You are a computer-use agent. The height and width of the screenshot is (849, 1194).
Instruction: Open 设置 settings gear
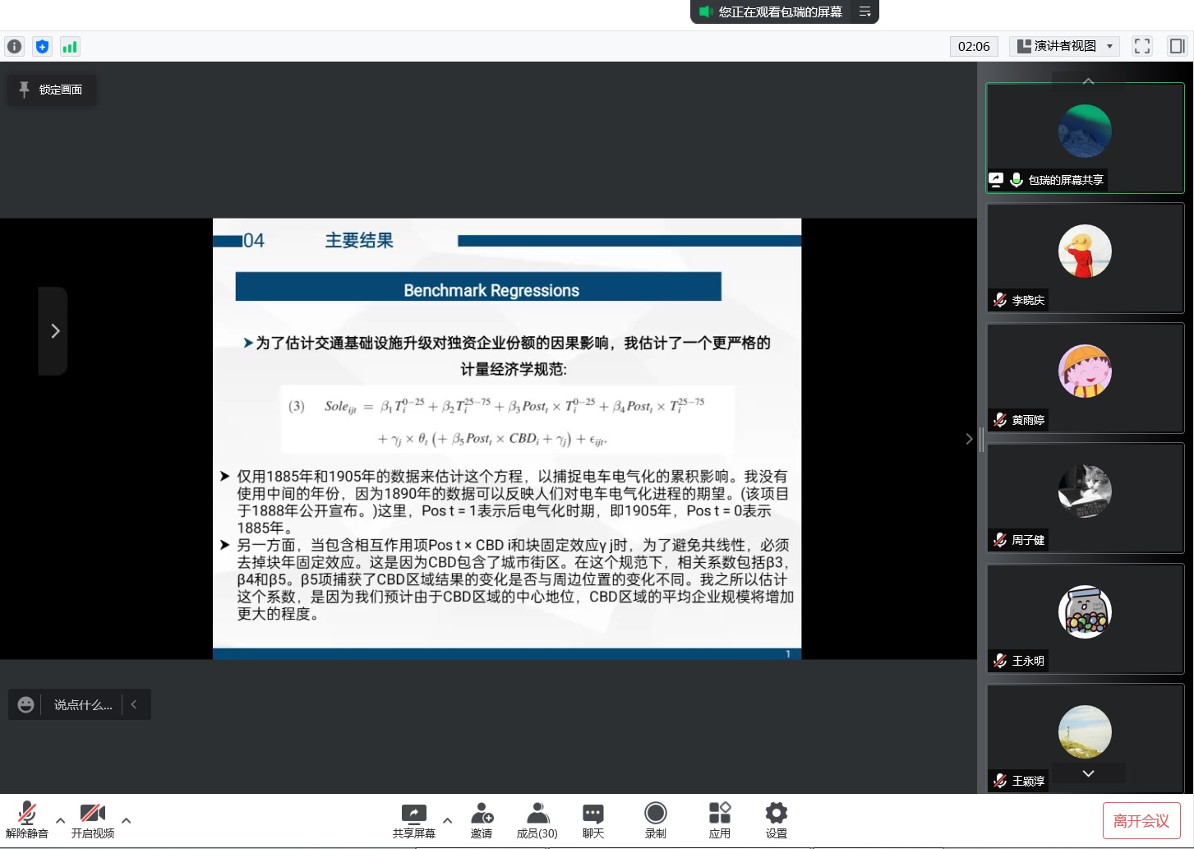coord(776,820)
